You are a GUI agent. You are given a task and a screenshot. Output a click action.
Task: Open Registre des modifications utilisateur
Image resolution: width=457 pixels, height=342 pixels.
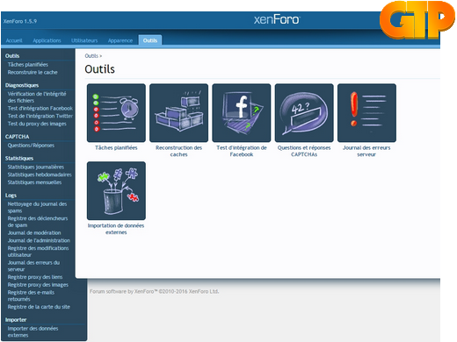click(x=38, y=252)
